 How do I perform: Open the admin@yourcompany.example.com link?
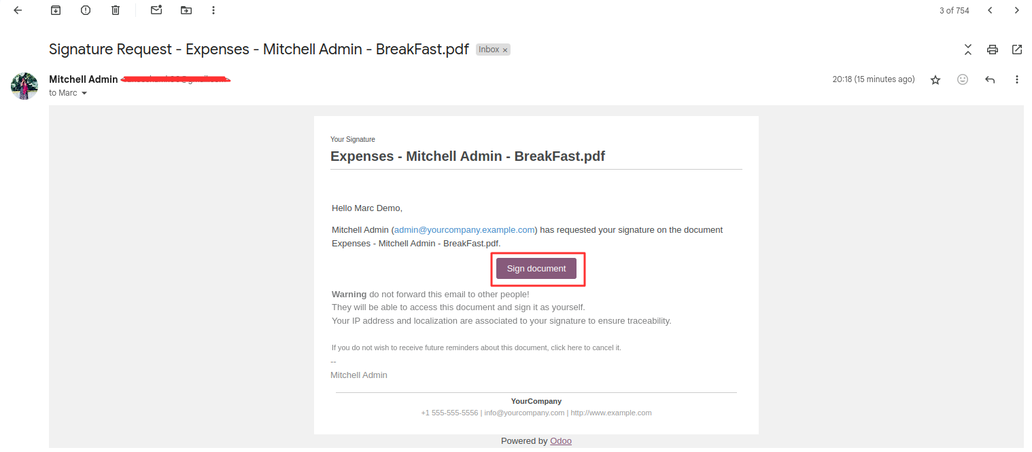click(x=464, y=230)
